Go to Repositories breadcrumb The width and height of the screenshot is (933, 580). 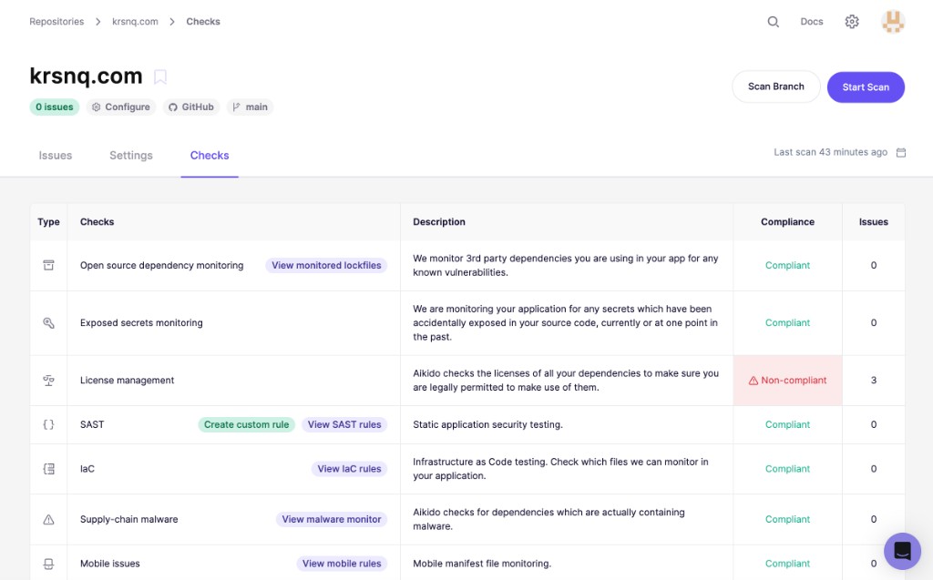tap(56, 22)
